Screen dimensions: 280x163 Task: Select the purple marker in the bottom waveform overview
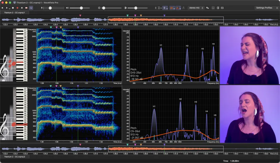pyautogui.click(x=164, y=145)
